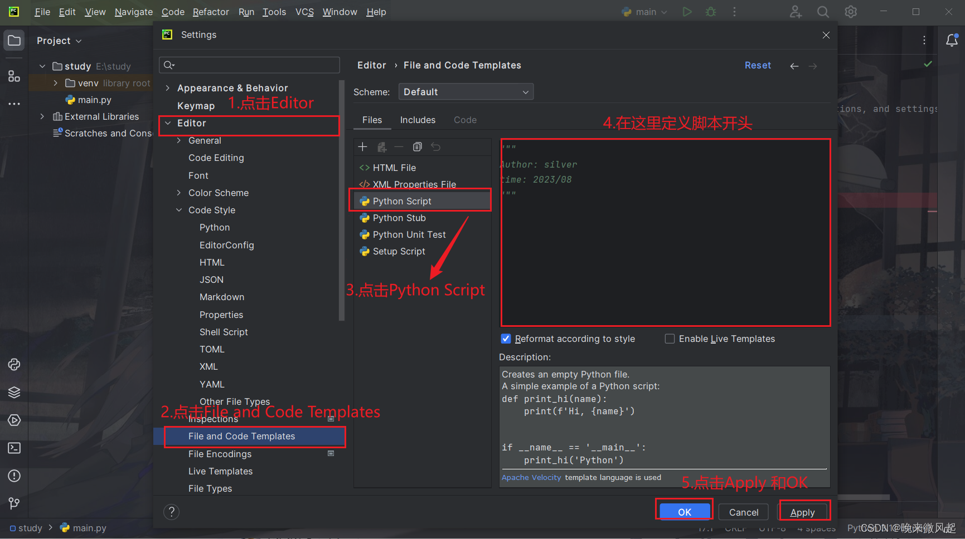Open more tool windows ellipsis

[x=14, y=104]
